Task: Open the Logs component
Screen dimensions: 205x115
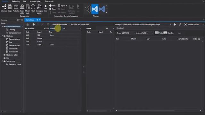Action: (x=10, y=8)
